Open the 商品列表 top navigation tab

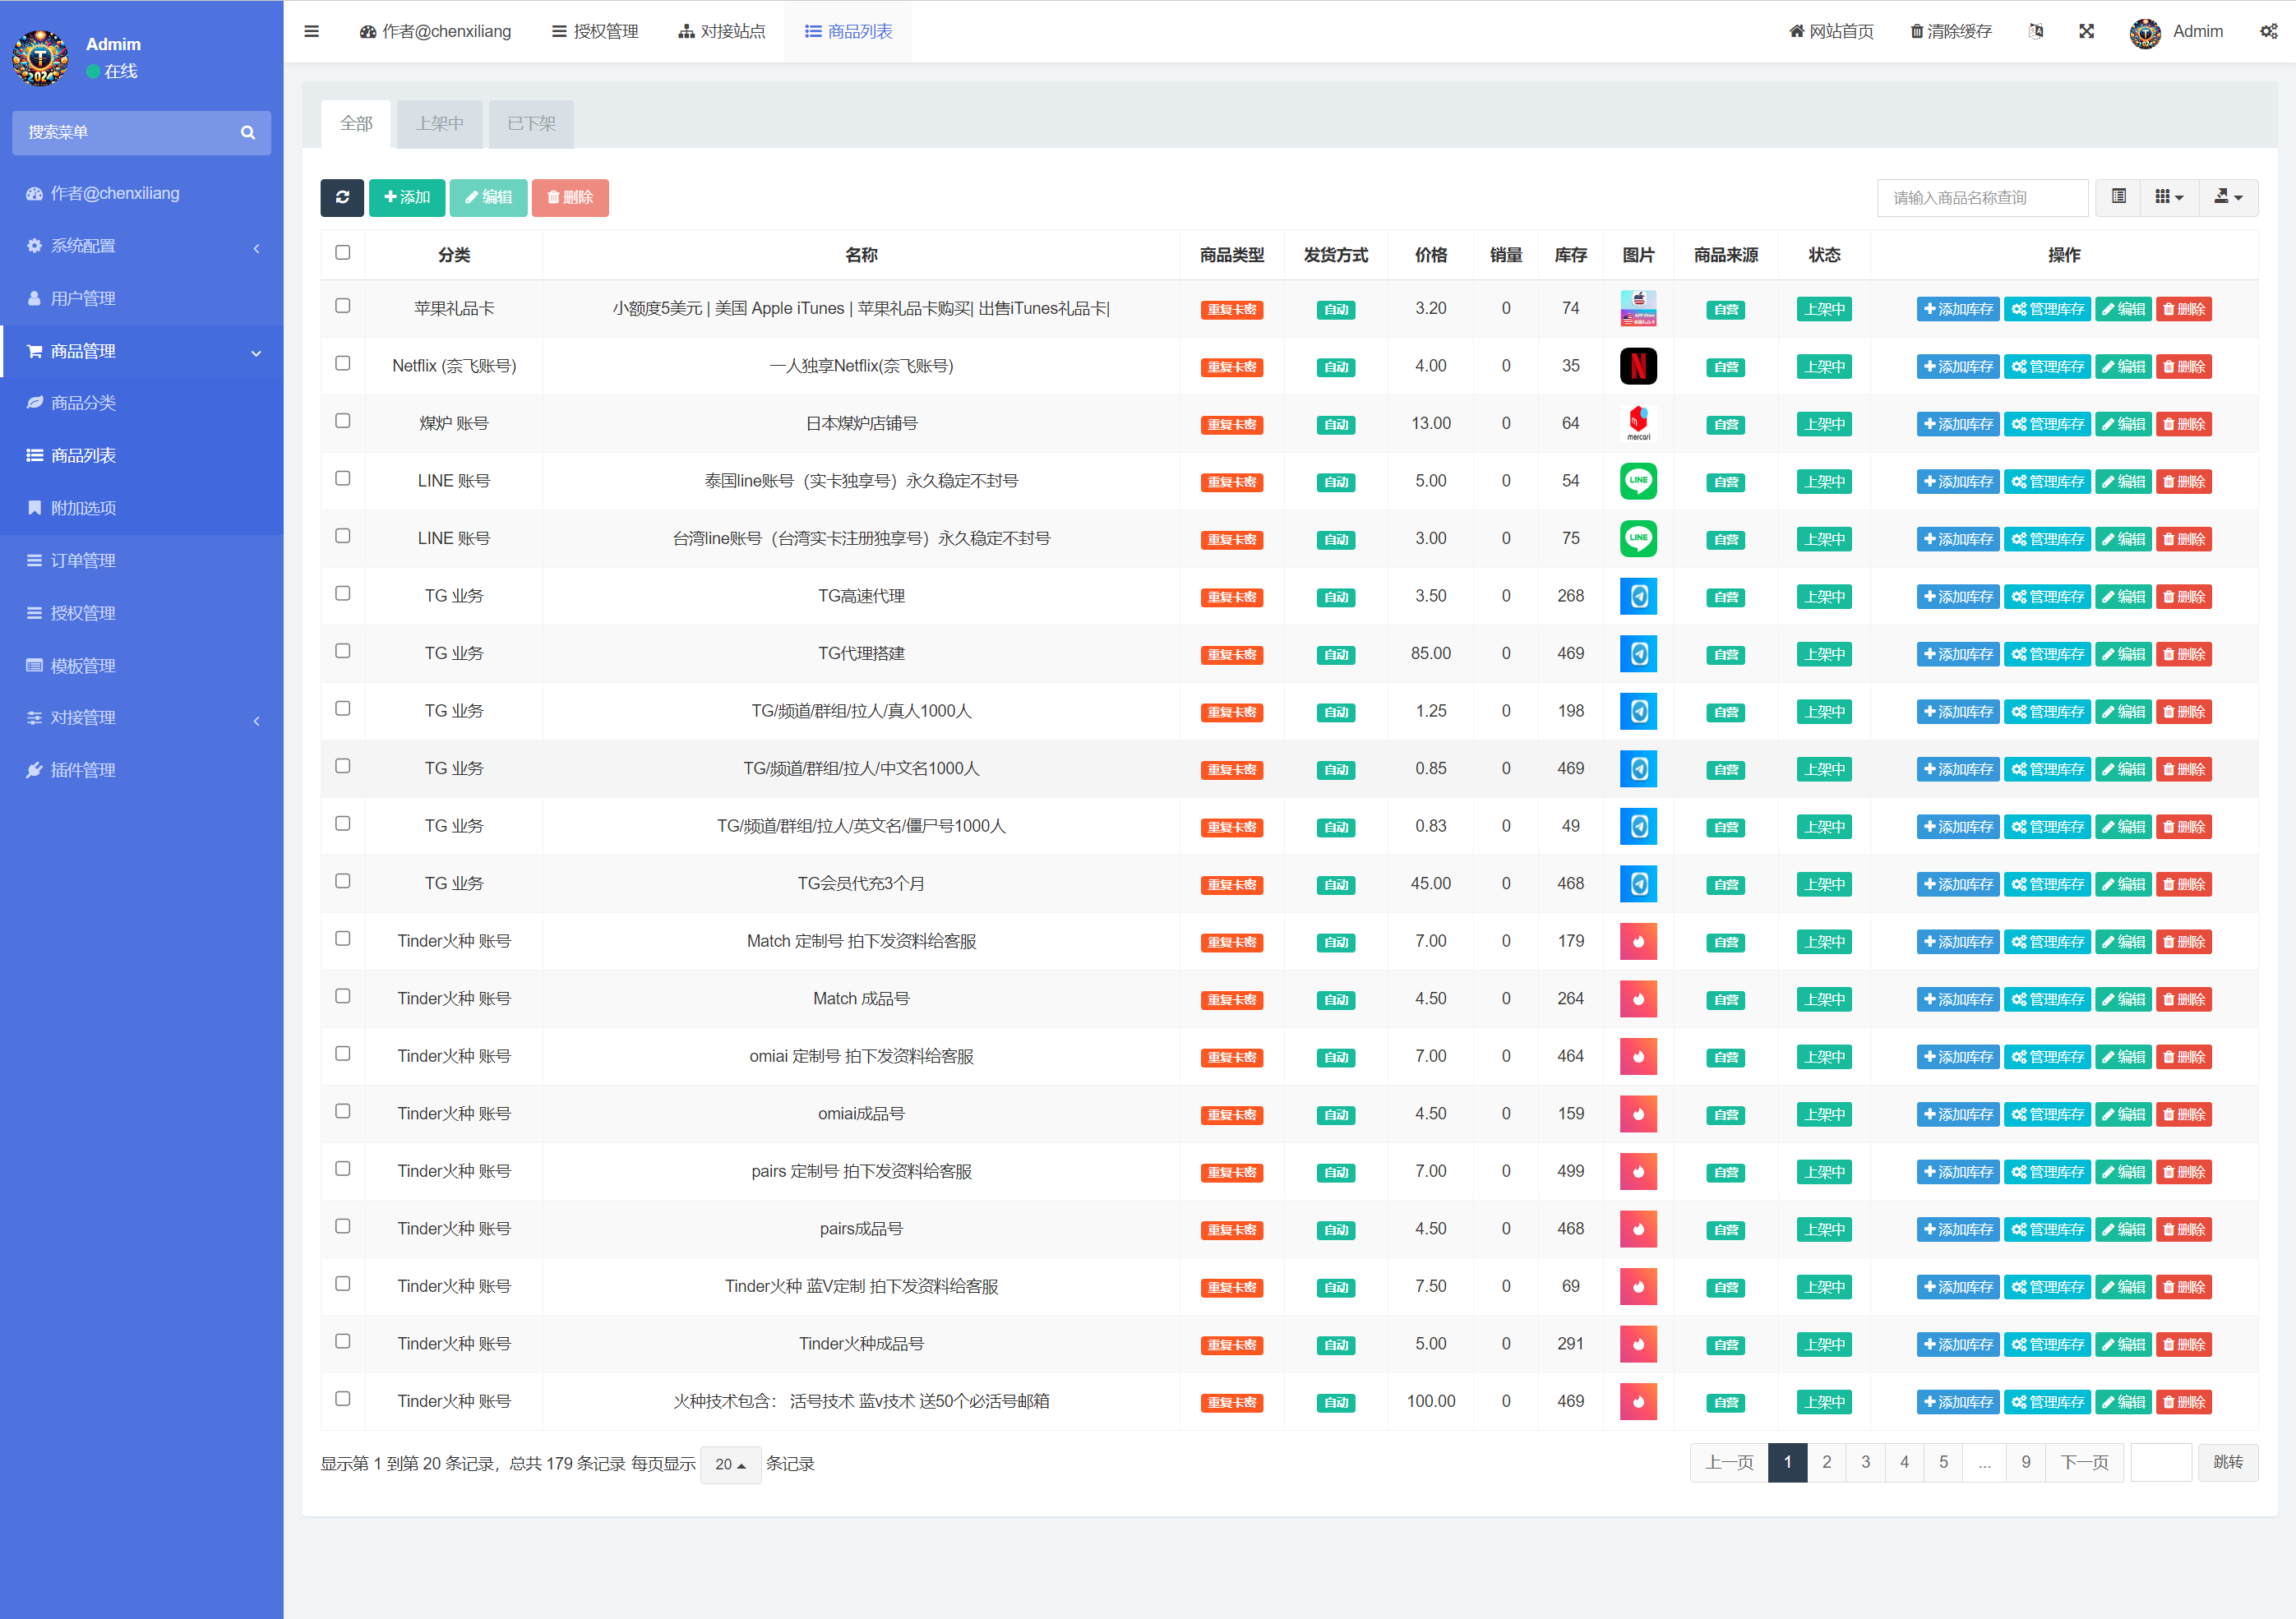pyautogui.click(x=848, y=31)
